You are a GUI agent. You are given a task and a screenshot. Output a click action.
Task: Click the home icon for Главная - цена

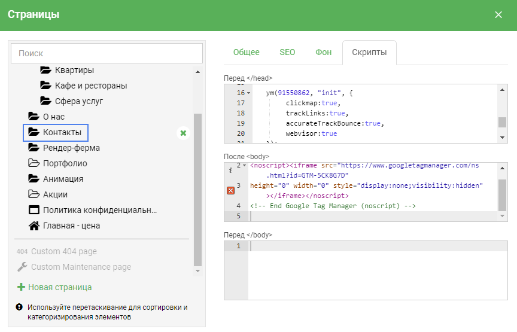34,226
